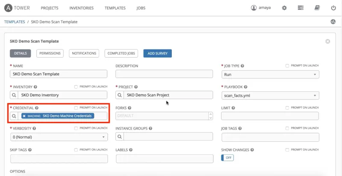Show help for Playbook field
The width and height of the screenshot is (342, 176).
click(x=245, y=87)
